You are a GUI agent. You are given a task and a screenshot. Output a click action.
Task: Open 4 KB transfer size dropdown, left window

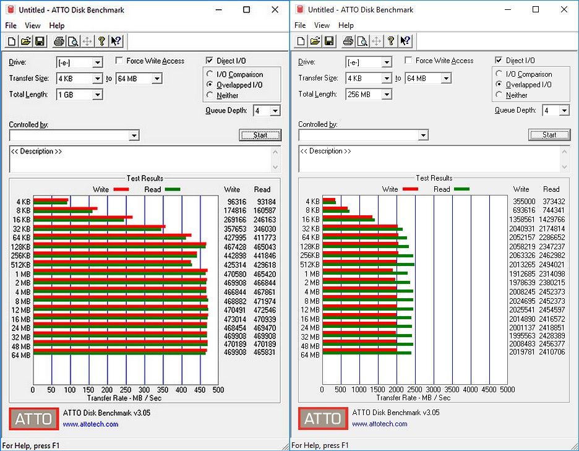click(x=98, y=79)
